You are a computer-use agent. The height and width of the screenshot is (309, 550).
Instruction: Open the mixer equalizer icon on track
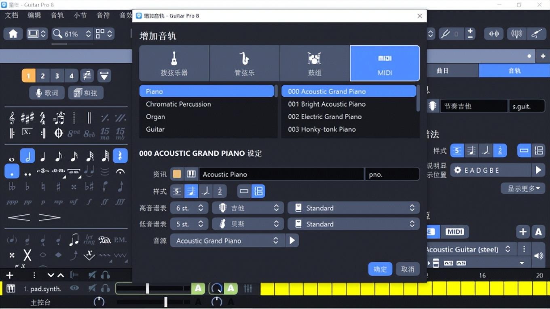coord(248,288)
